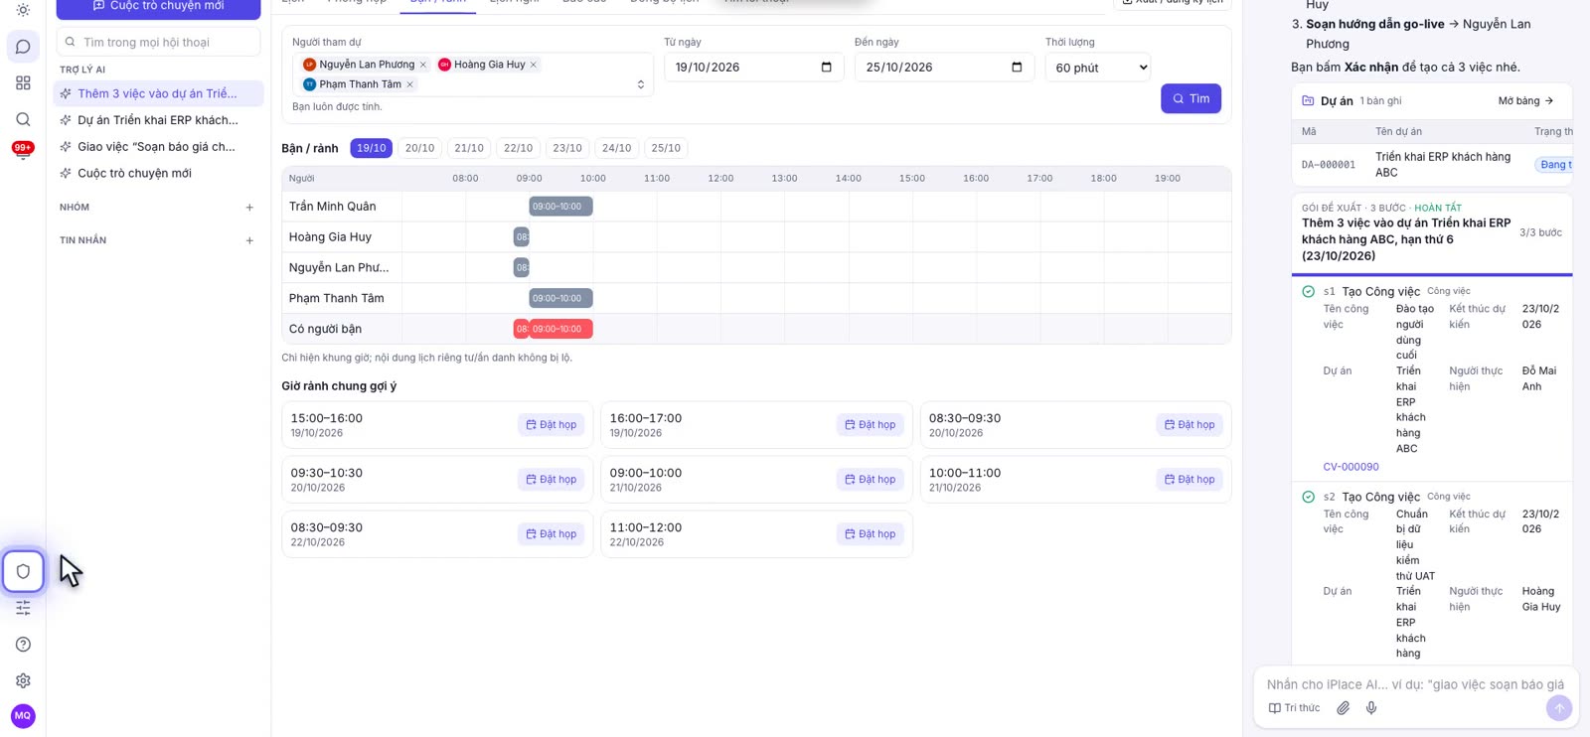The height and width of the screenshot is (737, 1590).
Task: Select the 24/10 date tab
Action: 616,148
